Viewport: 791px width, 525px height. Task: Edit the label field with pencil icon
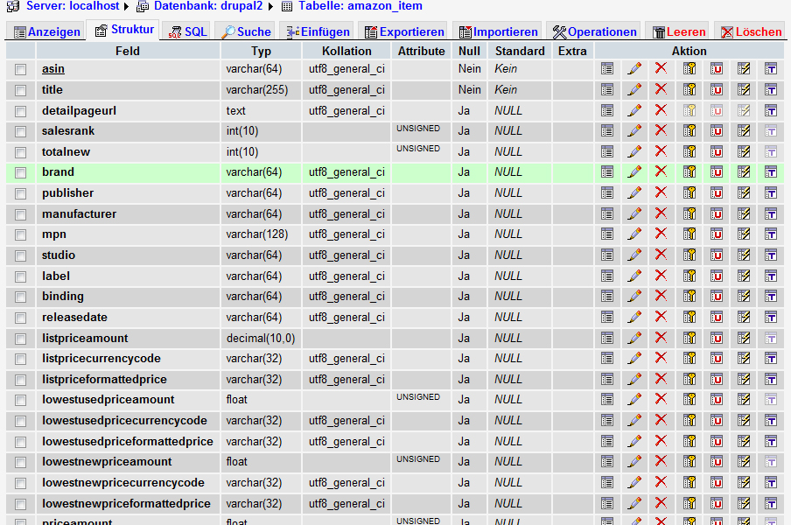634,276
